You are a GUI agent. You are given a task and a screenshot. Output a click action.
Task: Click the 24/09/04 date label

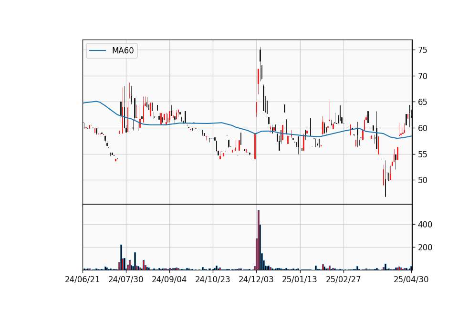click(x=169, y=279)
